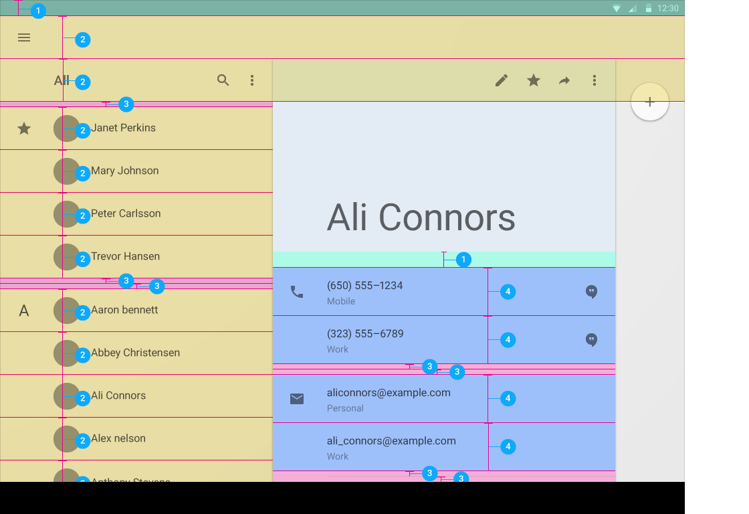Share contact using the arrow icon
Screen dimensions: 749x514
point(564,80)
